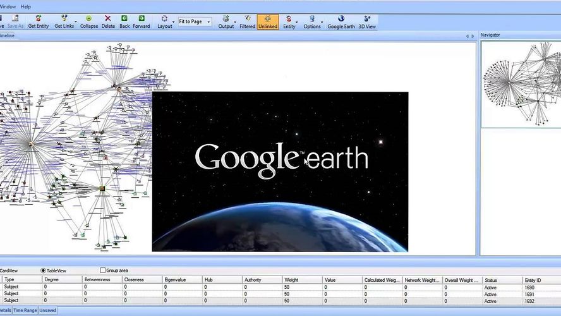The height and width of the screenshot is (316, 561).
Task: Open the Output dropdown arrow
Action: (x=235, y=22)
